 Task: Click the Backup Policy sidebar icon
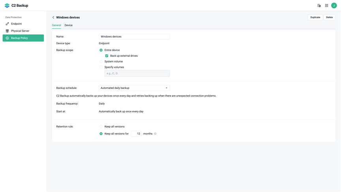coord(7,38)
